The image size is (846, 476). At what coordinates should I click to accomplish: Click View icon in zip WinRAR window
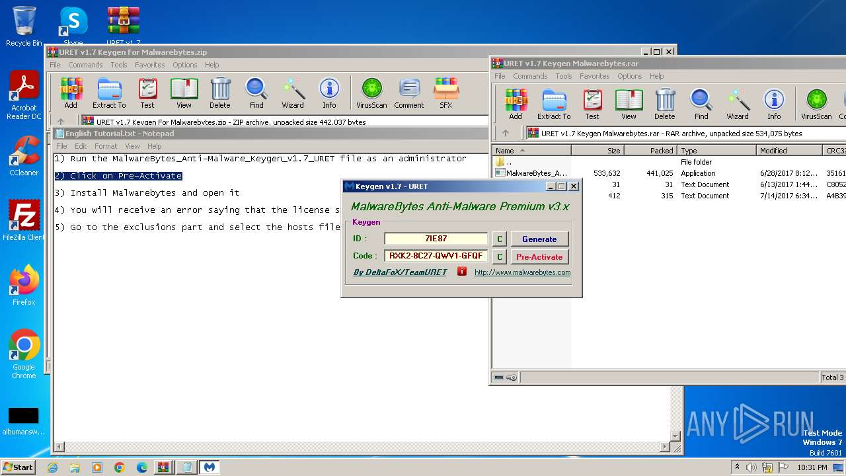tap(184, 93)
